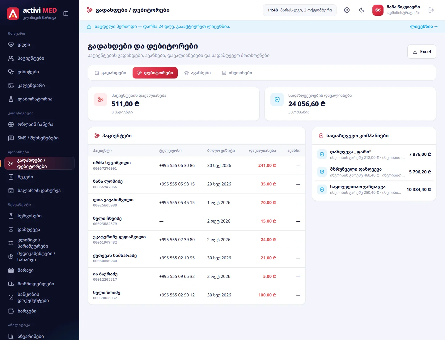Open სალაროს დახურვა in sidebar

(x=40, y=190)
